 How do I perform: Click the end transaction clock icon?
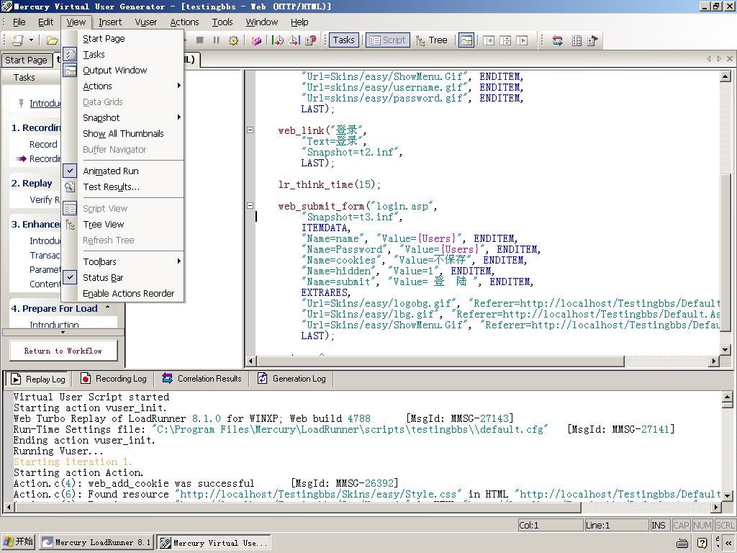[294, 40]
